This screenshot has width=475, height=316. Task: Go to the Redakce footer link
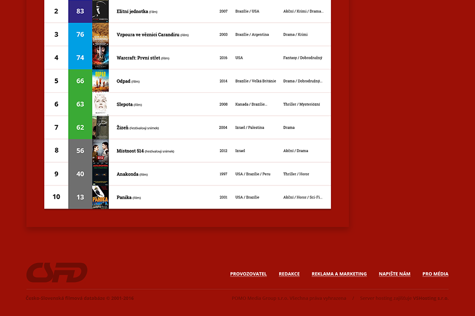pos(289,274)
